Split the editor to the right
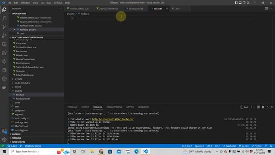 tap(266, 9)
